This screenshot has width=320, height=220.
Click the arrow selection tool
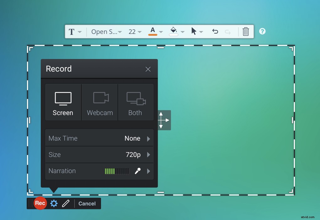(194, 31)
